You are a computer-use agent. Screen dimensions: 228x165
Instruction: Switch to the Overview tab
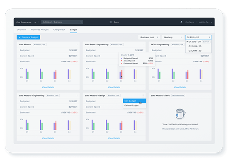22,30
